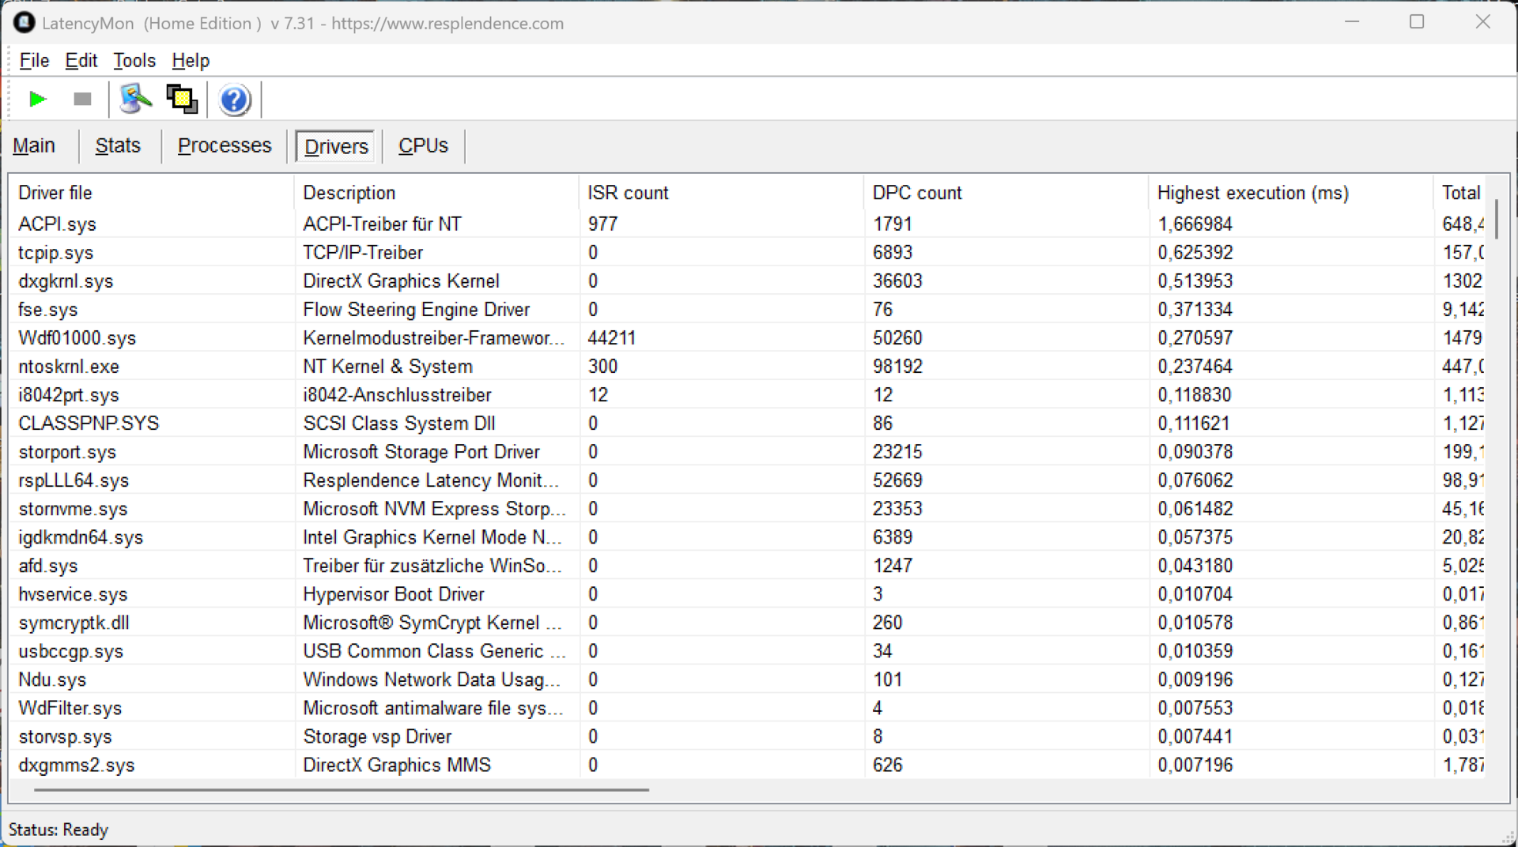Open the options icon with hammer
The height and width of the screenshot is (847, 1518).
pos(135,100)
